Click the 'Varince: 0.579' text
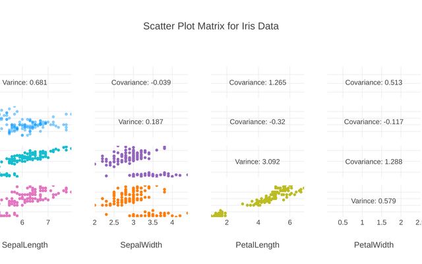Image resolution: width=422 pixels, height=264 pixels. tap(373, 201)
